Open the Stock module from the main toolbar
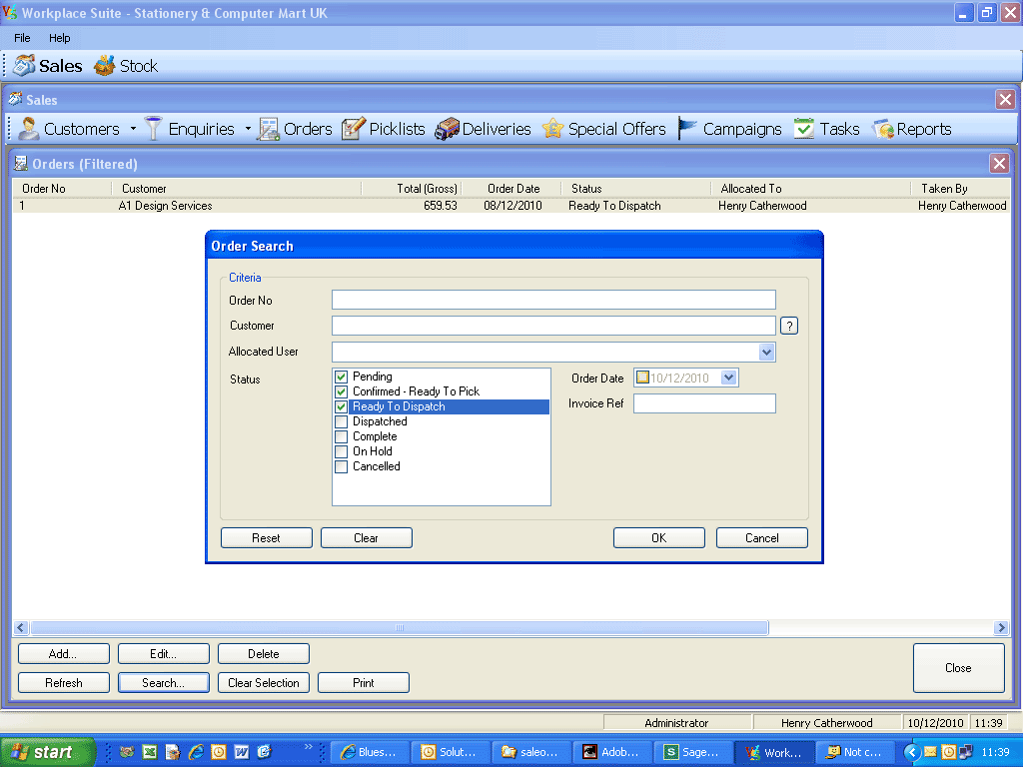Viewport: 1023px width, 767px height. [126, 66]
